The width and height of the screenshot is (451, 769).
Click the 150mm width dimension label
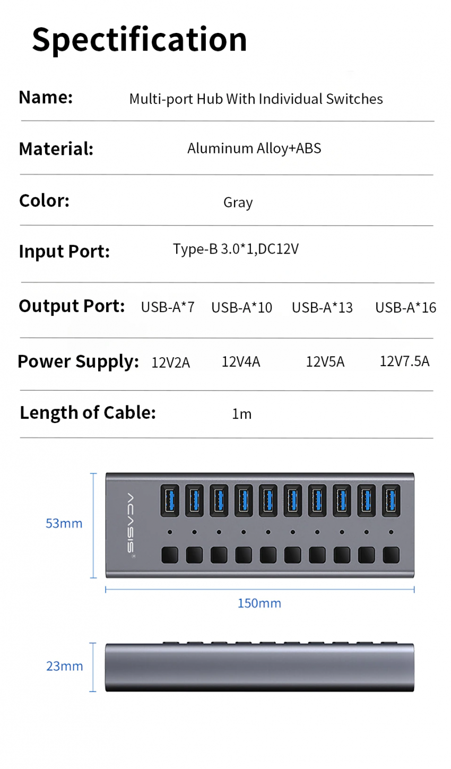pos(259,603)
